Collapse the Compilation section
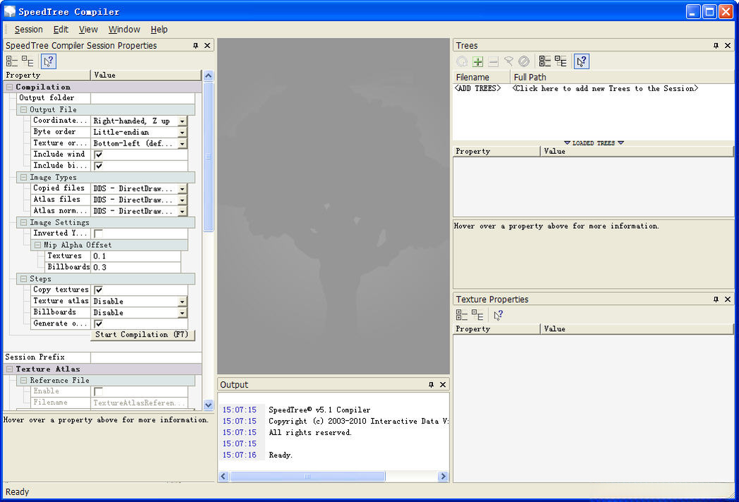The image size is (739, 502). [9, 87]
